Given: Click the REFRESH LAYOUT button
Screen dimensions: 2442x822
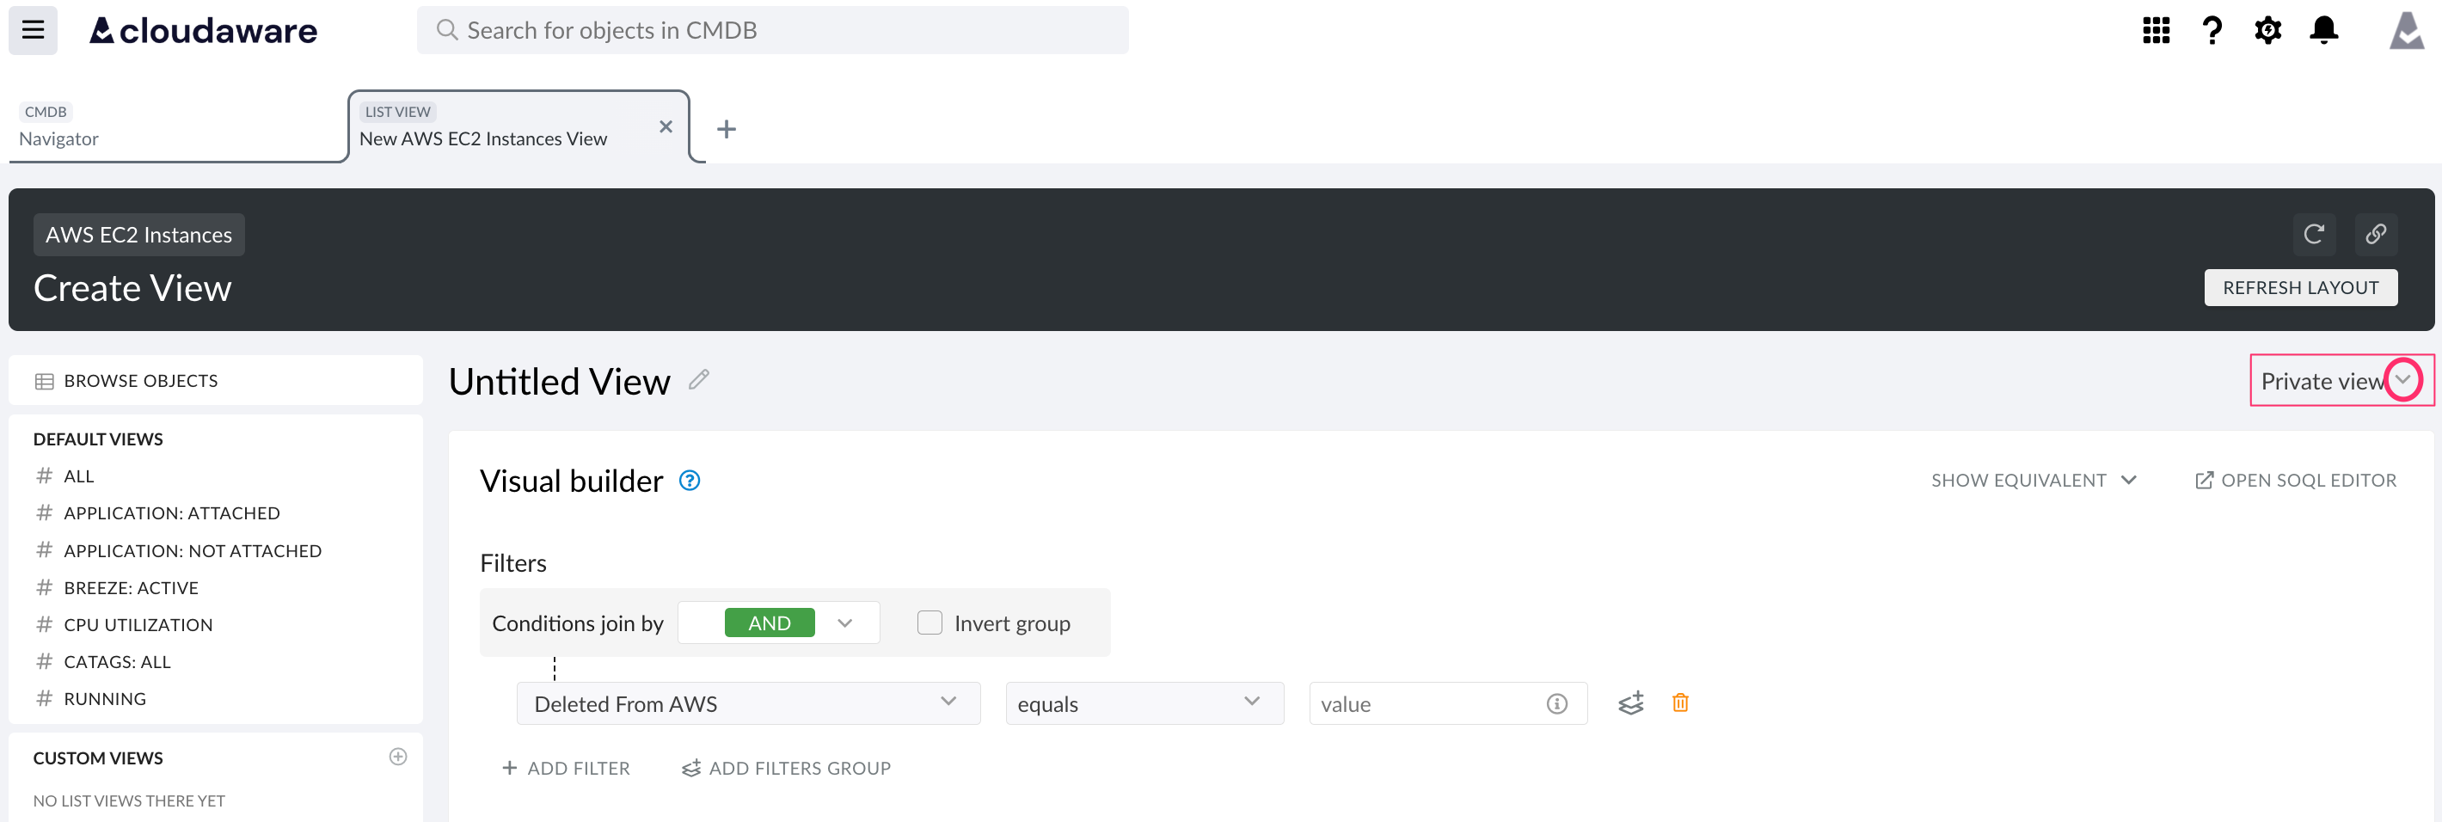Looking at the screenshot, I should 2300,287.
